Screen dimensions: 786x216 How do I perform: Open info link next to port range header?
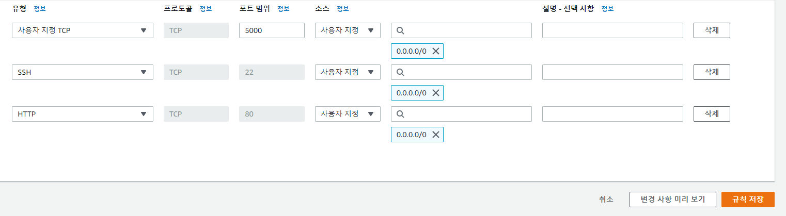click(x=283, y=9)
